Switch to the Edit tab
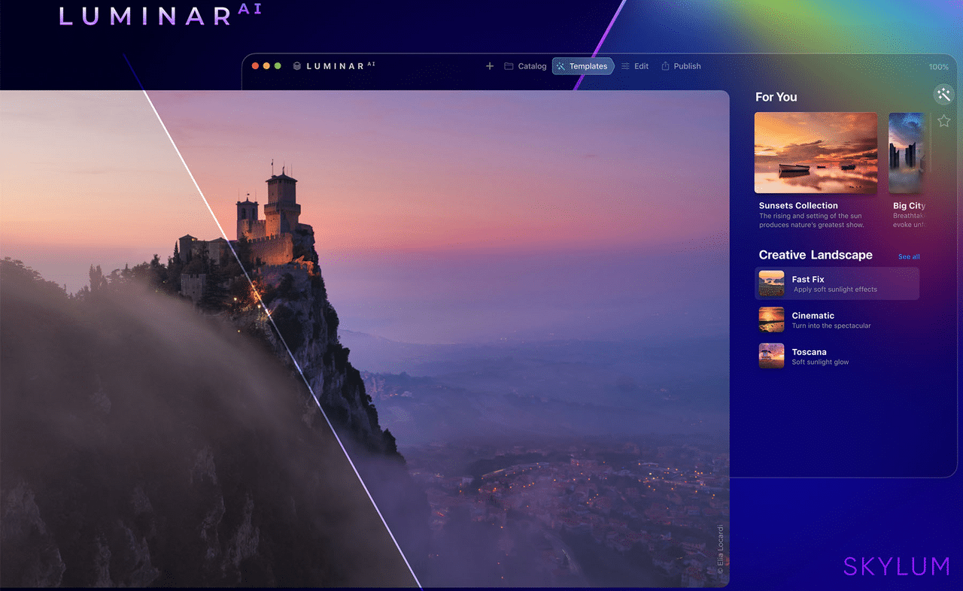This screenshot has height=591, width=963. pos(635,65)
